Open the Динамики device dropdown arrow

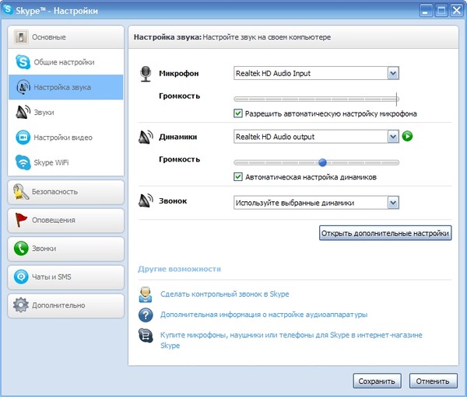(x=393, y=137)
